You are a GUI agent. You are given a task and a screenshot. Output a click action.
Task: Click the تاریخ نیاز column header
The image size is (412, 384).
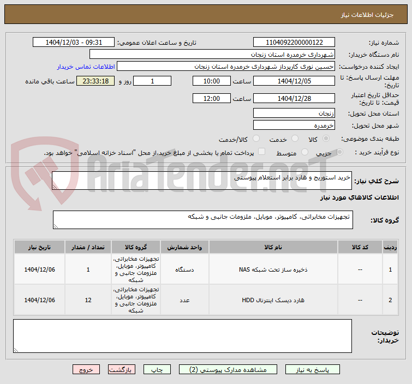coord(39,247)
